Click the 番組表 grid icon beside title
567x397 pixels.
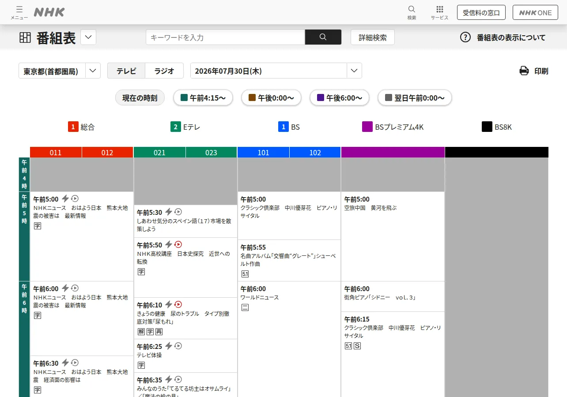click(x=25, y=37)
